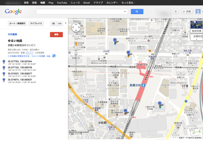Viewport: 203px width, 142px height.
Task: Click the map marker near 大西学園 building
Action: [115, 41]
